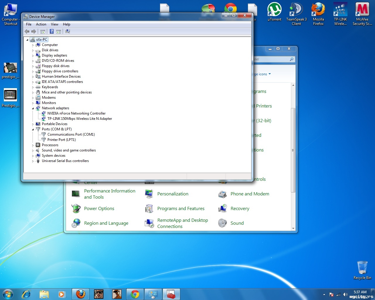Click Show/Hide Console Tree toolbar icon
The height and width of the screenshot is (300, 375).
coord(43,31)
